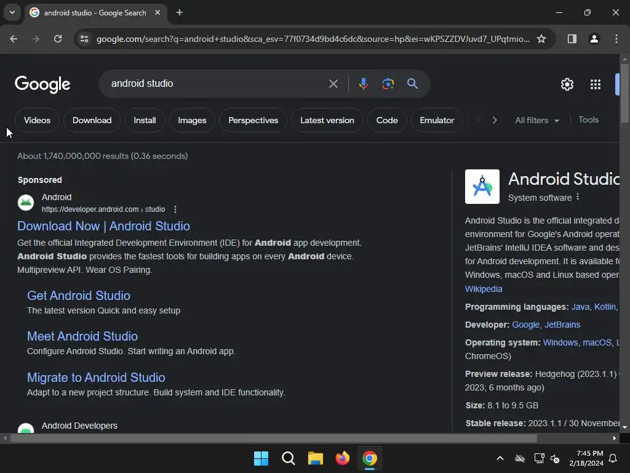
Task: Show hidden system tray icons
Action: 500,458
